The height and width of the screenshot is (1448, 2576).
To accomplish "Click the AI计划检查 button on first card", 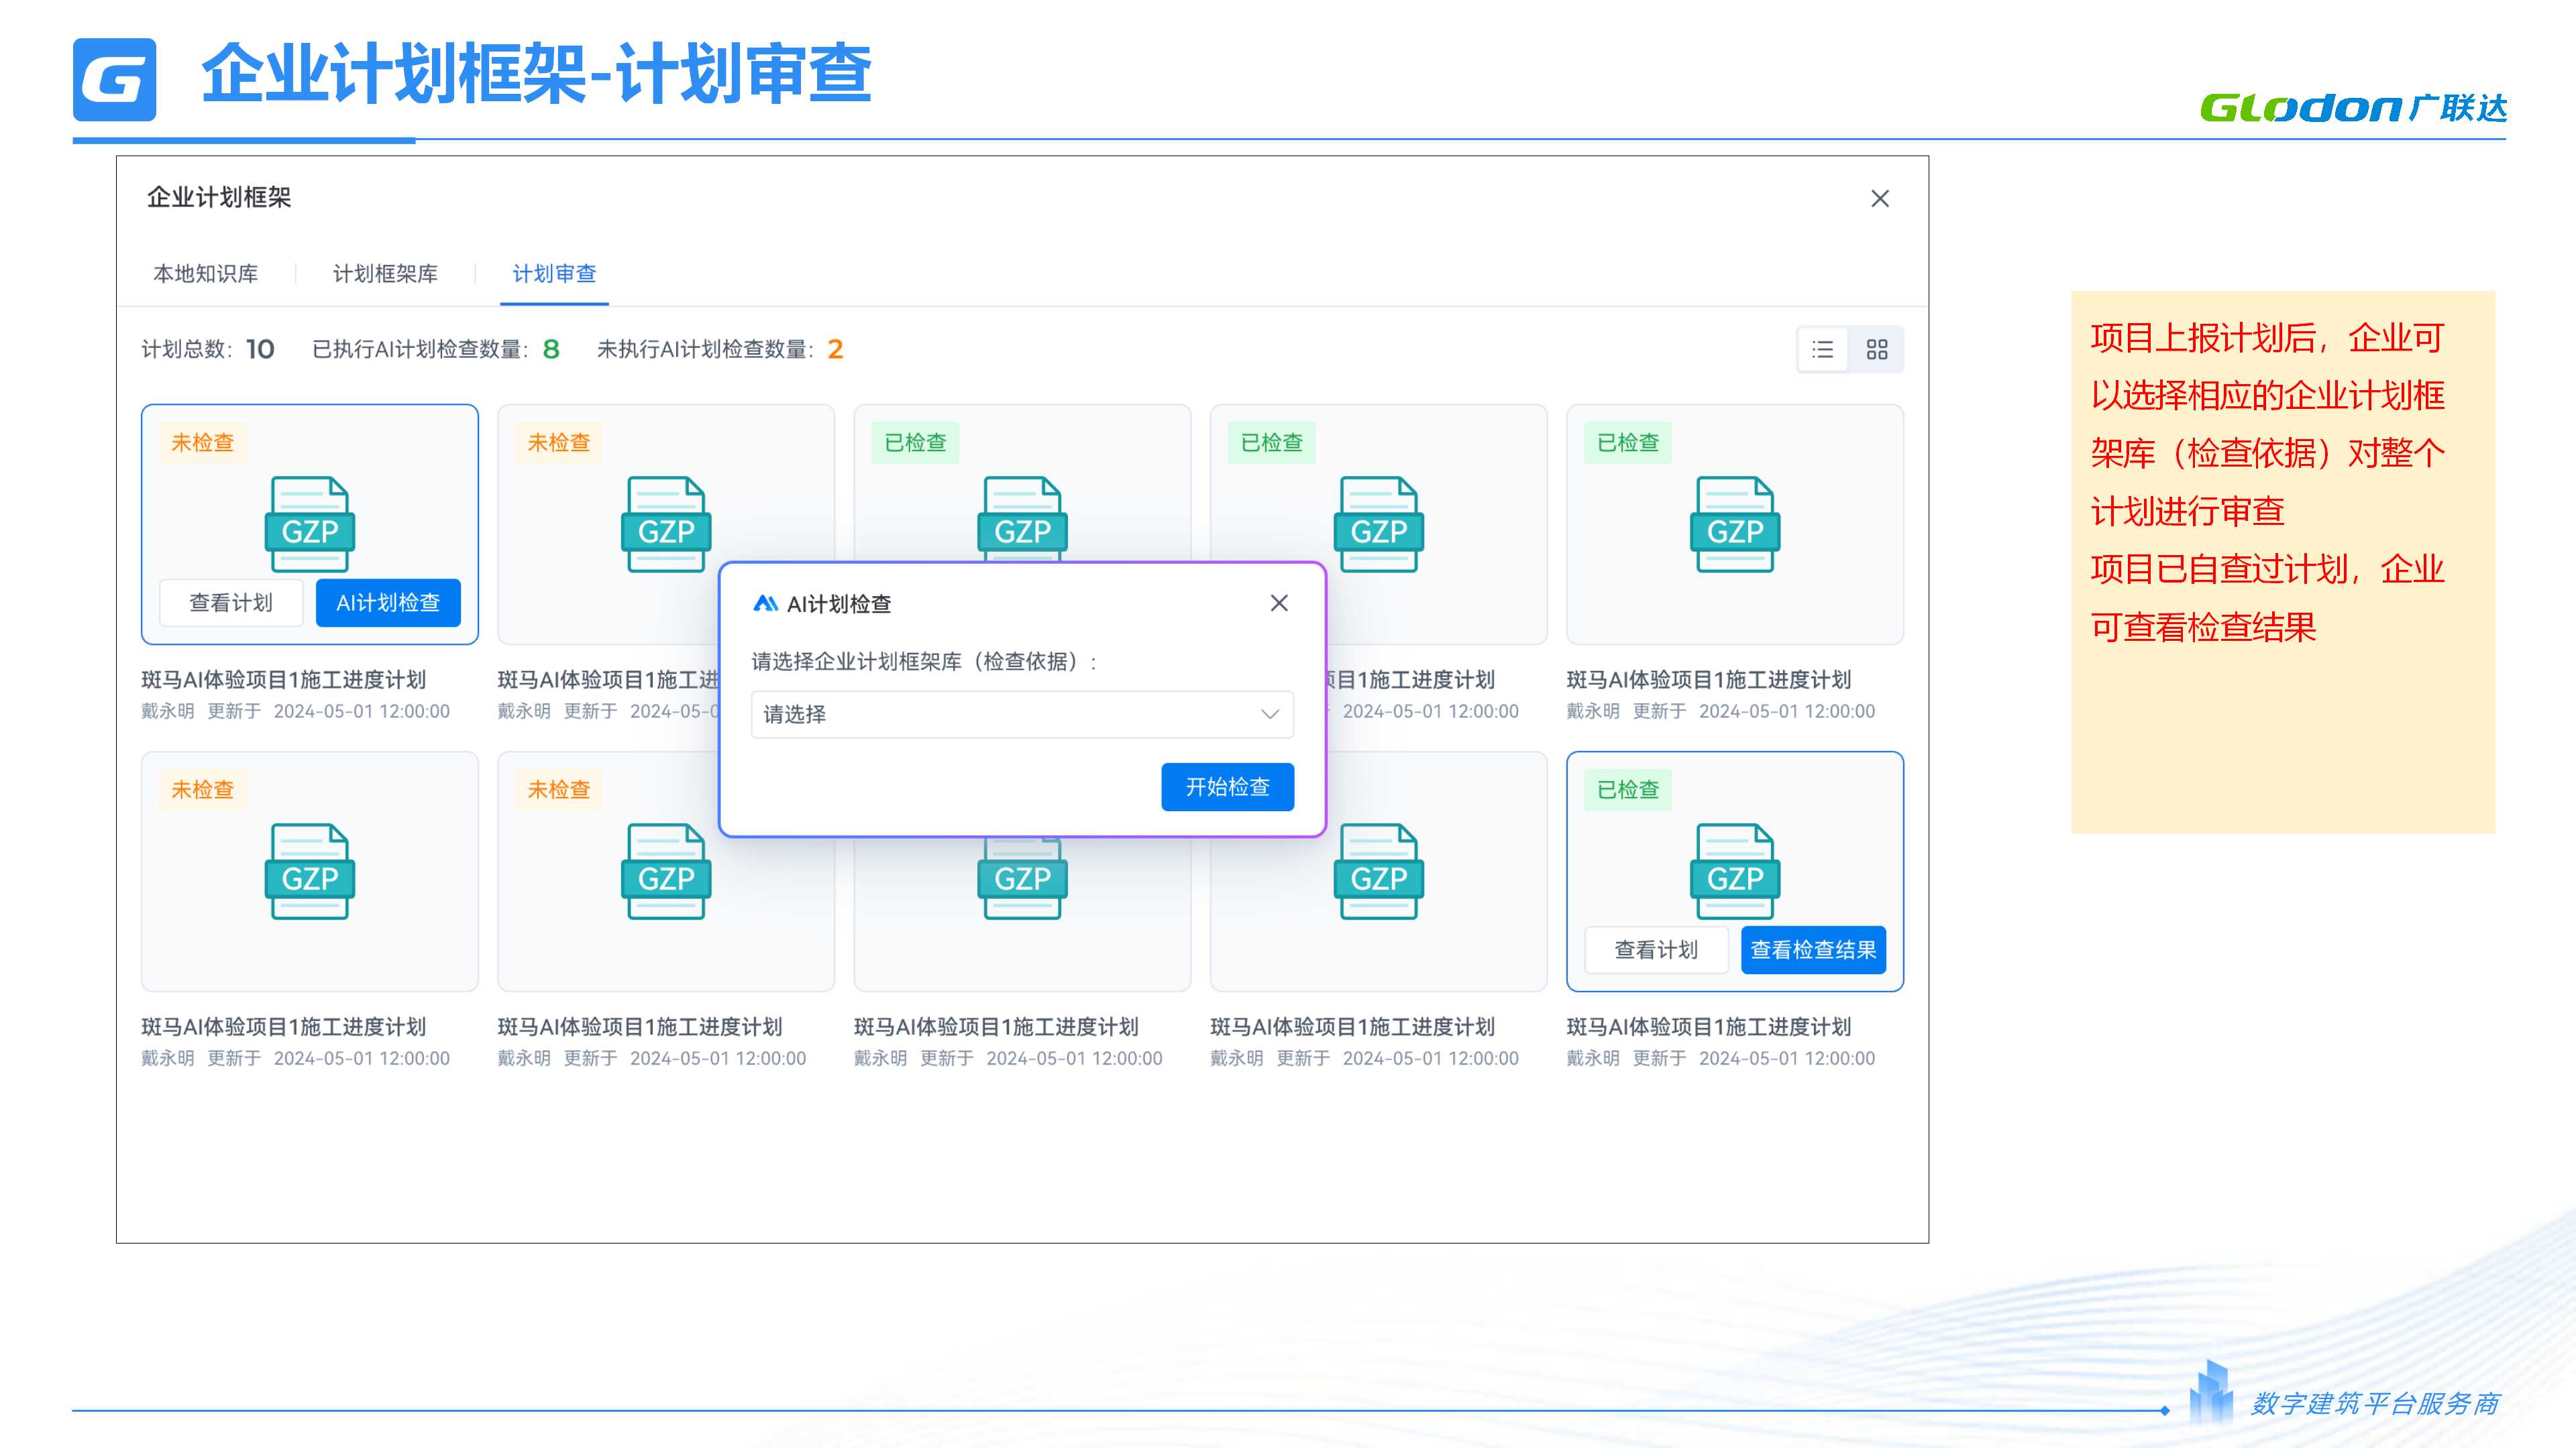I will (x=388, y=603).
